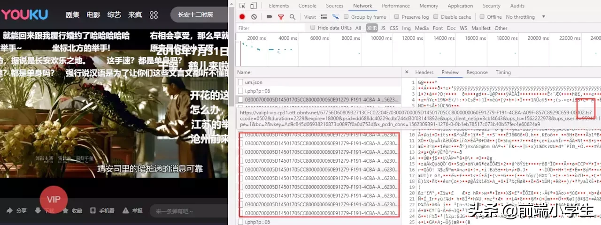
Task: Open the Elements tab
Action: coord(279,6)
